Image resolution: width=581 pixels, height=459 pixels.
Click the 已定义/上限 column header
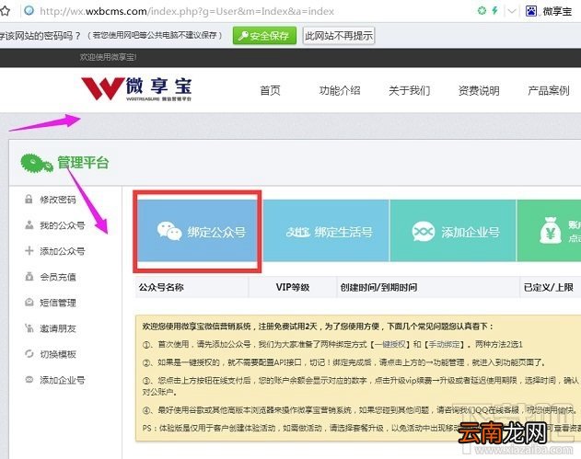click(549, 287)
